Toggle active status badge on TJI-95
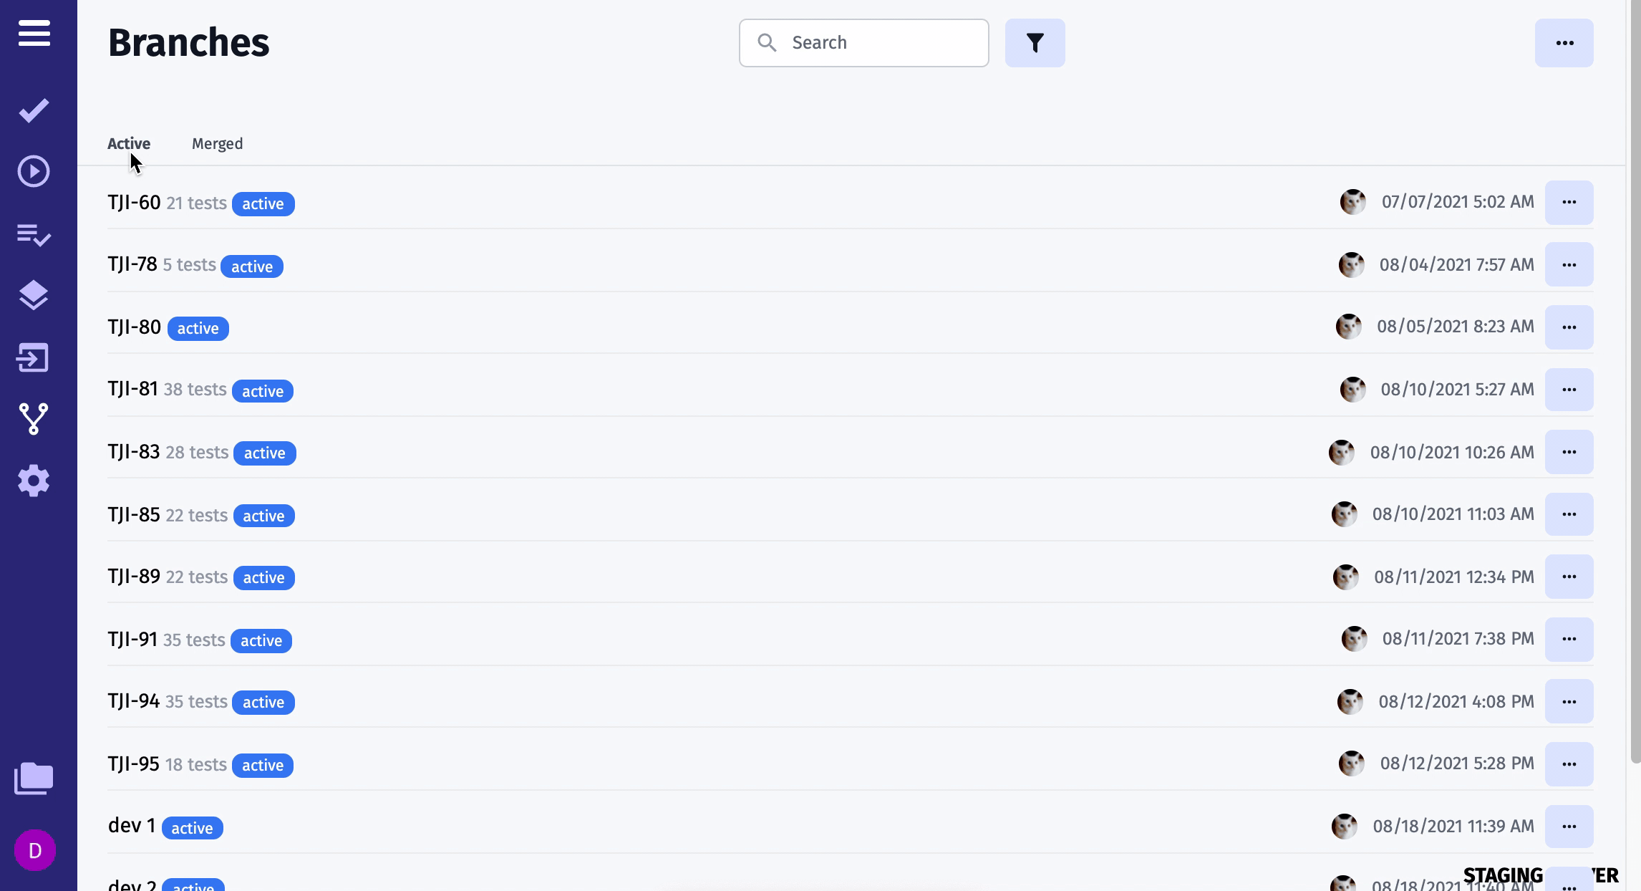 [x=262, y=765]
